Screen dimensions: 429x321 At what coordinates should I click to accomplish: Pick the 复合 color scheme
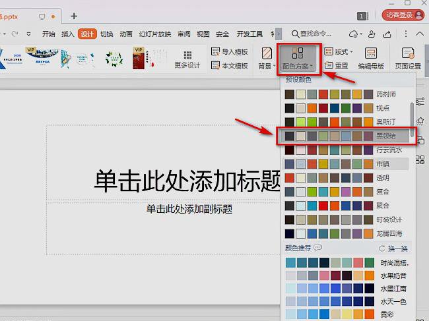(x=346, y=192)
